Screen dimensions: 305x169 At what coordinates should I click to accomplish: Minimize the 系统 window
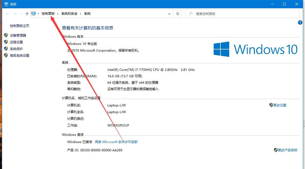pos(272,4)
